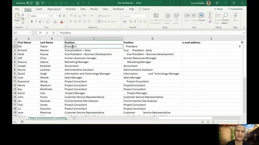Select column C header
The image size is (259, 145).
[x=93, y=39]
